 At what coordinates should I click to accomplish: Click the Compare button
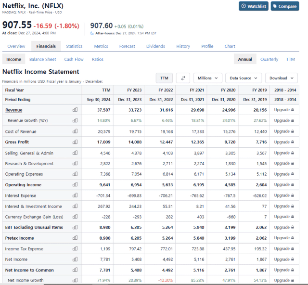[x=285, y=6]
